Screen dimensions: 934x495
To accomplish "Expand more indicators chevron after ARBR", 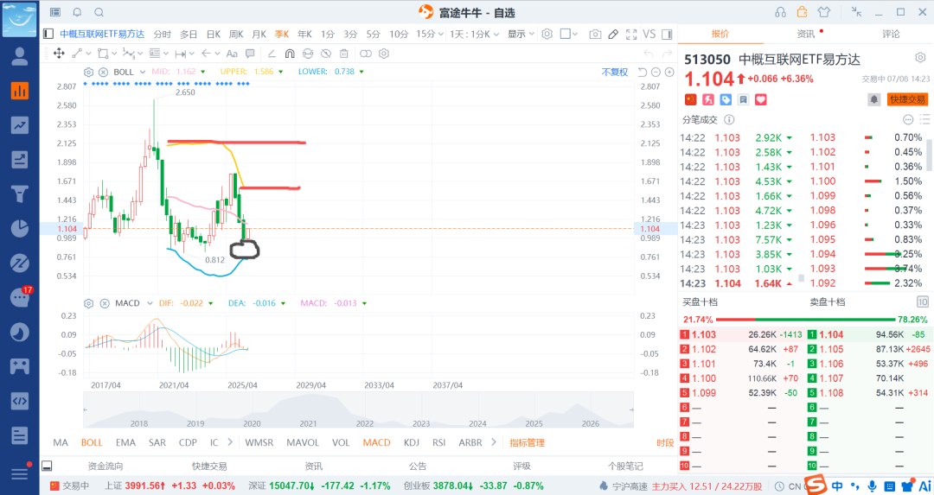I will (493, 442).
